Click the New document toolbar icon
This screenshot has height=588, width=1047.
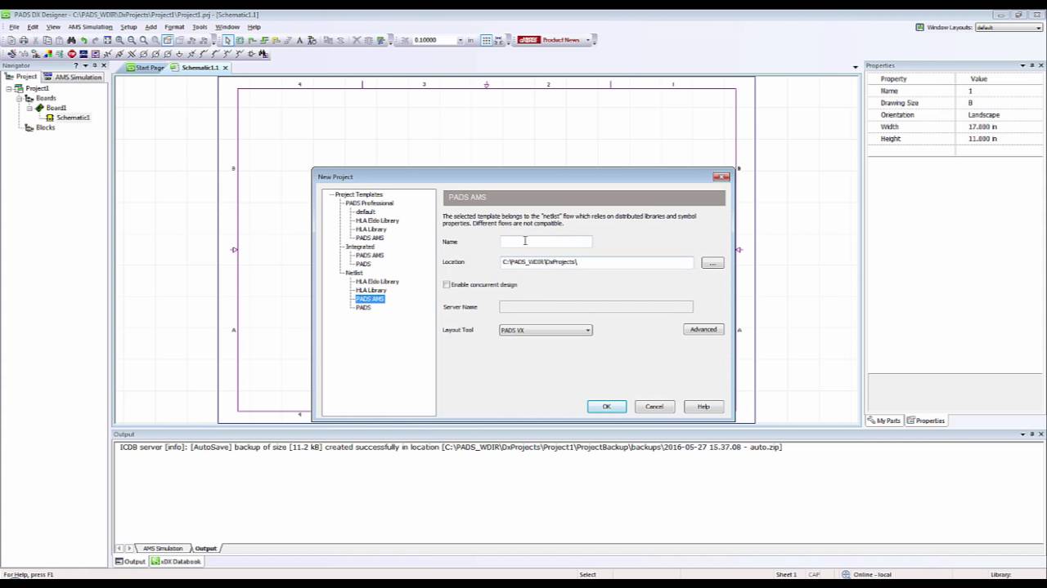pos(11,40)
